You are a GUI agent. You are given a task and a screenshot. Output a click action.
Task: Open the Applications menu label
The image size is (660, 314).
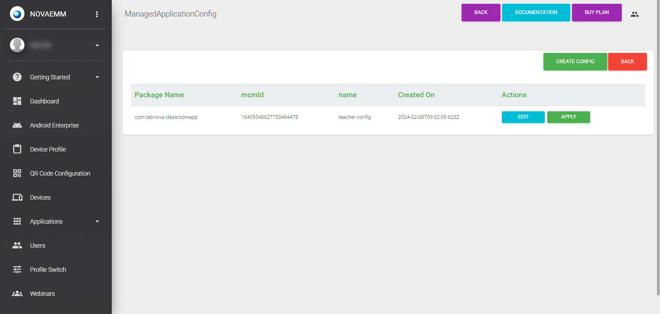46,222
